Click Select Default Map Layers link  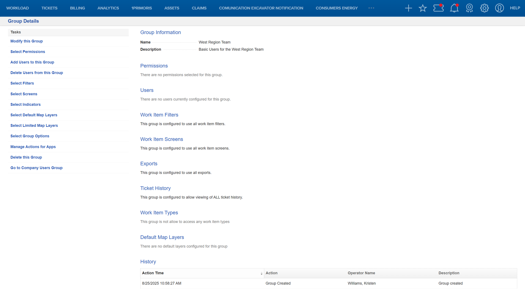click(34, 115)
